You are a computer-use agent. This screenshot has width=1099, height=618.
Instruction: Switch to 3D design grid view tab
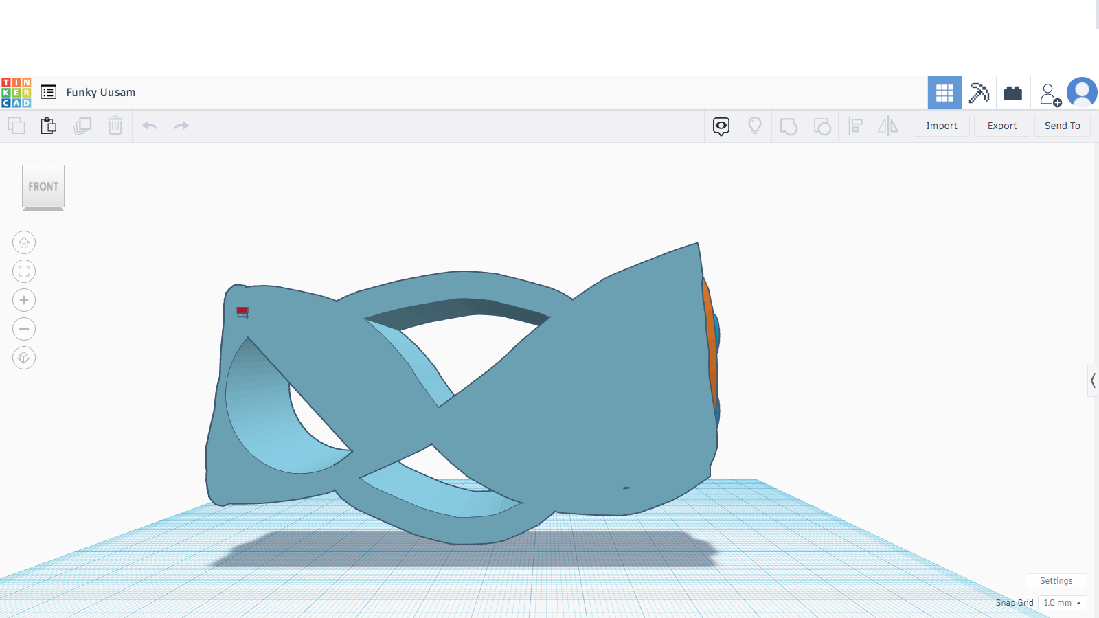[x=944, y=93]
